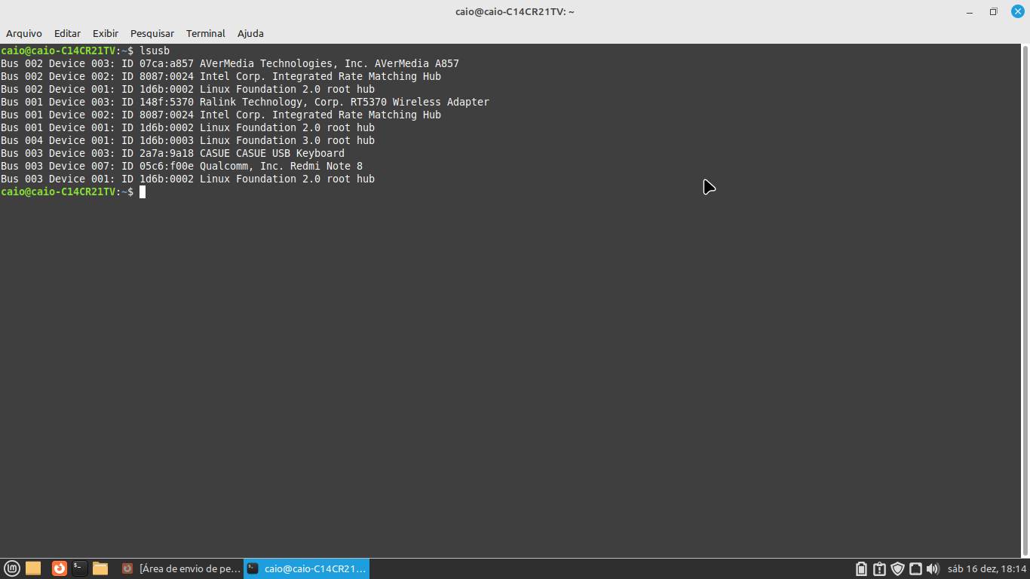Open the terminal launcher in the panel
Viewport: 1030px width, 579px height.
click(80, 568)
